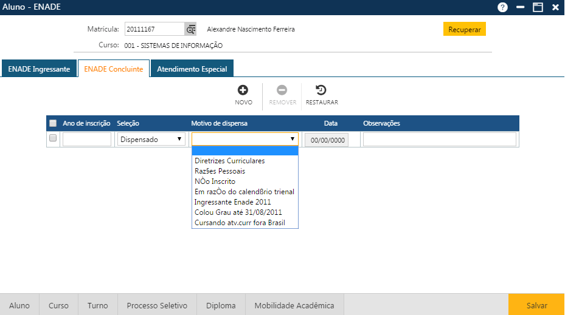The width and height of the screenshot is (565, 315).
Task: Click the Observações column header
Action: point(381,123)
